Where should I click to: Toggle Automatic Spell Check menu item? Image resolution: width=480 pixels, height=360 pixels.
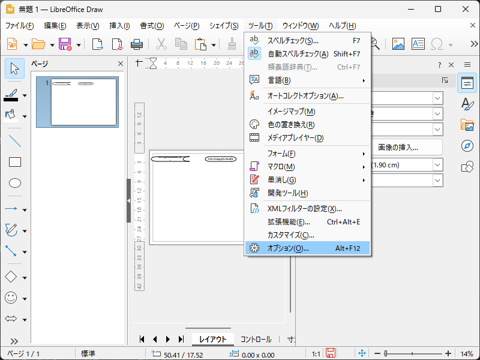(x=308, y=54)
